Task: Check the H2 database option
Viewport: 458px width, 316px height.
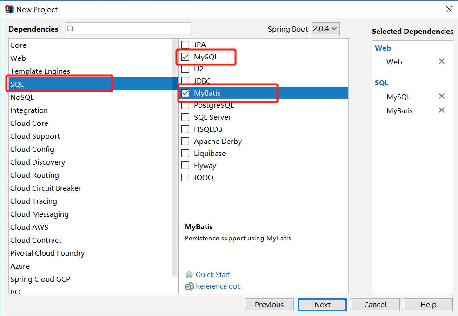Action: [185, 69]
